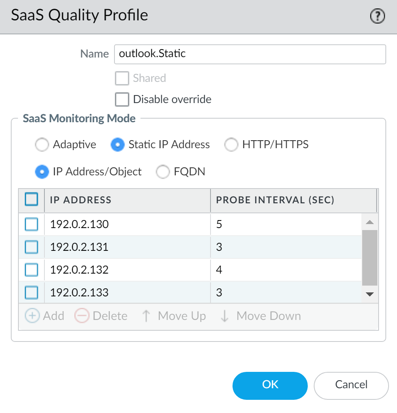Click the Cancel button
The image size is (397, 413).
point(351,385)
